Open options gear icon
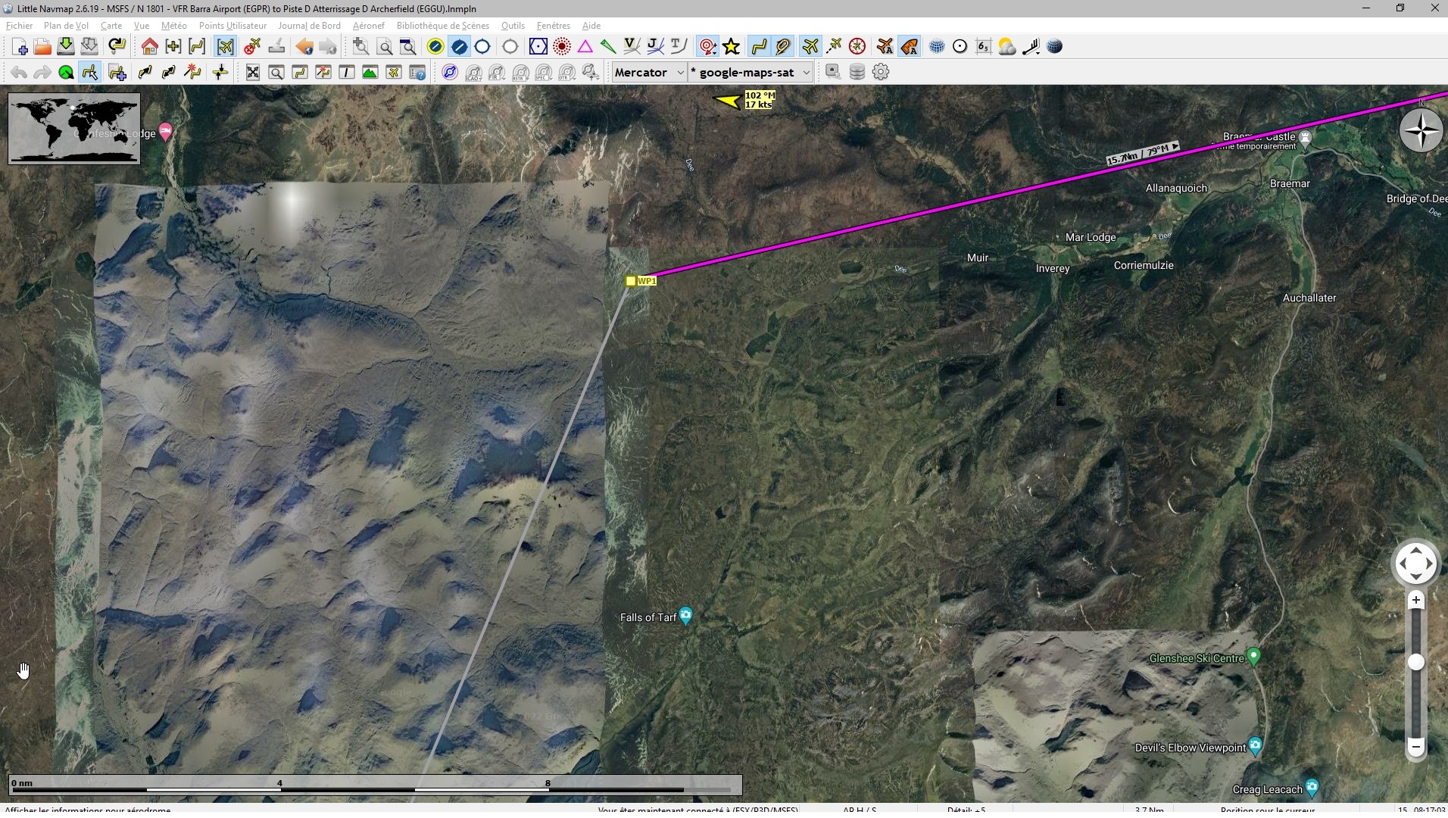Image resolution: width=1448 pixels, height=818 pixels. coord(881,72)
